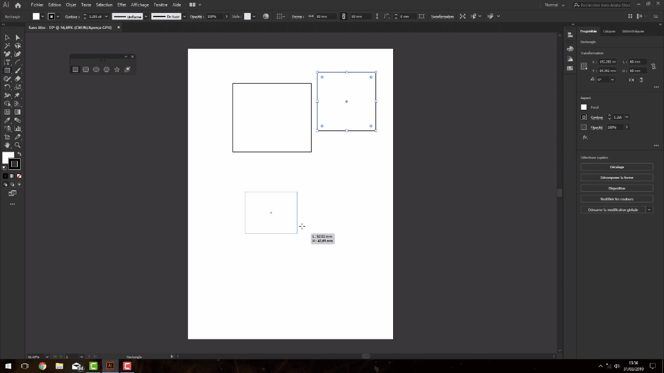Pick the Zoom tool

[x=18, y=145]
